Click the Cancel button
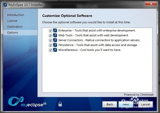 [145, 104]
